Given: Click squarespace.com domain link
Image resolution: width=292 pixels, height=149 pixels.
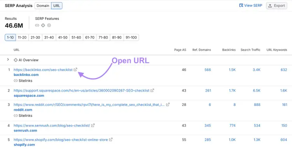Looking at the screenshot, I should pyautogui.click(x=29, y=96).
